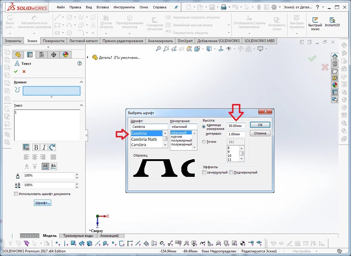Switch to the Листовой металл tab

(x=84, y=41)
